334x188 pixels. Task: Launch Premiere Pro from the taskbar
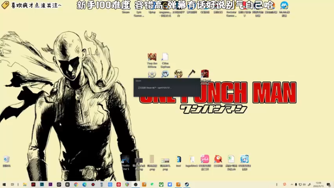[51, 184]
